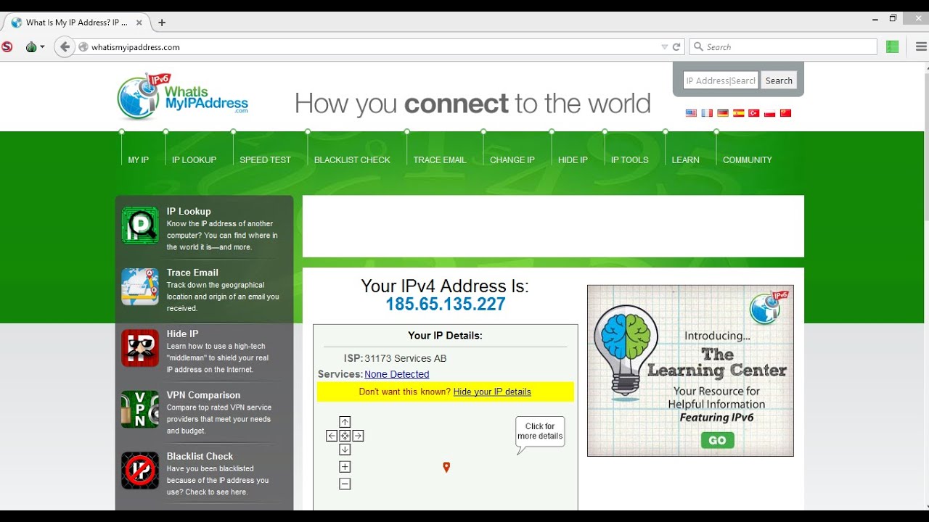Image resolution: width=929 pixels, height=522 pixels.
Task: Click the Hide your IP details link
Action: [x=492, y=391]
